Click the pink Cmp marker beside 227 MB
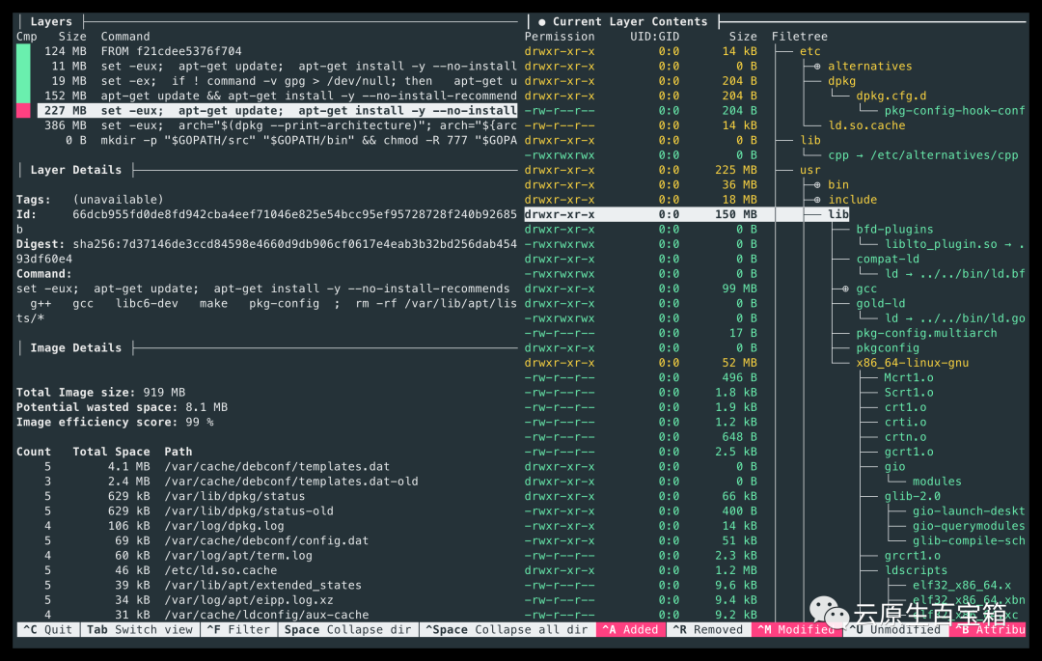Viewport: 1042px width, 661px height. click(x=23, y=111)
